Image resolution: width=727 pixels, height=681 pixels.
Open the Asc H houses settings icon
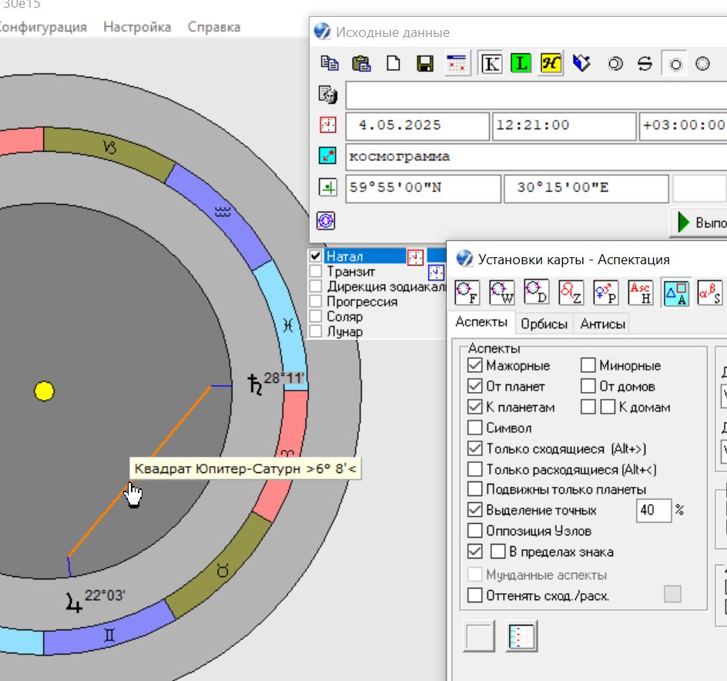(640, 292)
